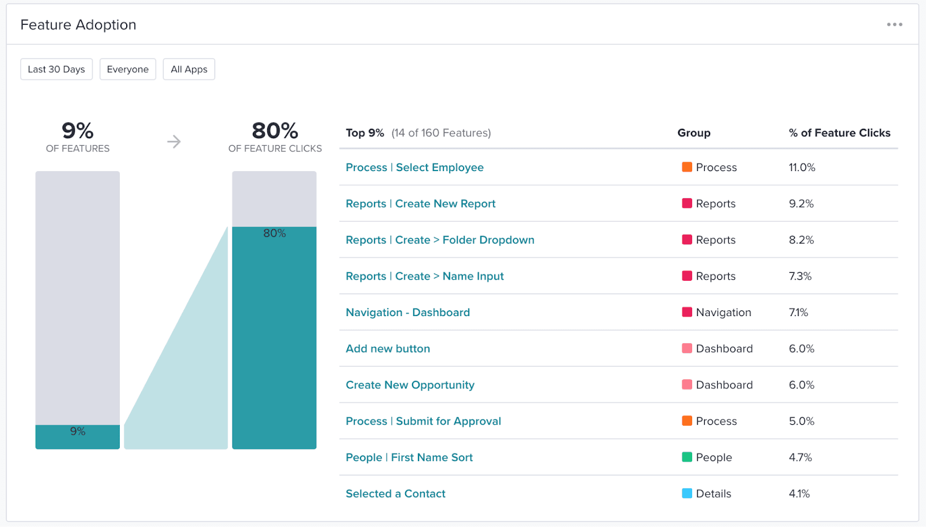Open the Navigation - Dashboard feature

407,313
